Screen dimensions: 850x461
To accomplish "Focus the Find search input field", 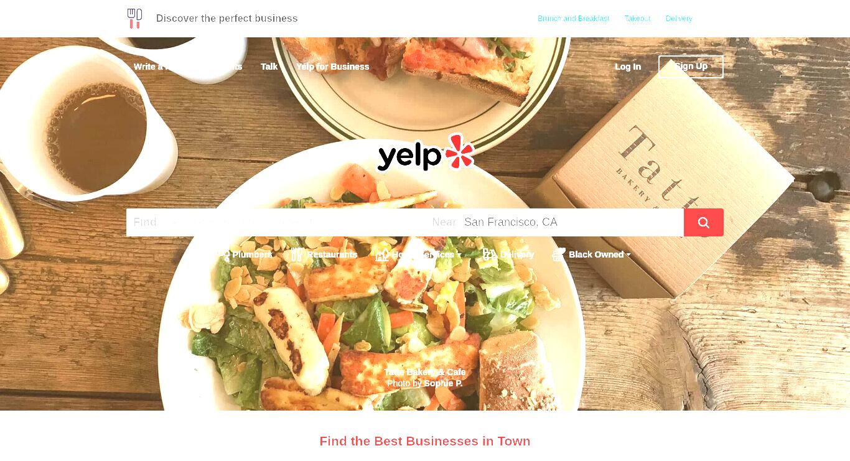I will tap(276, 222).
